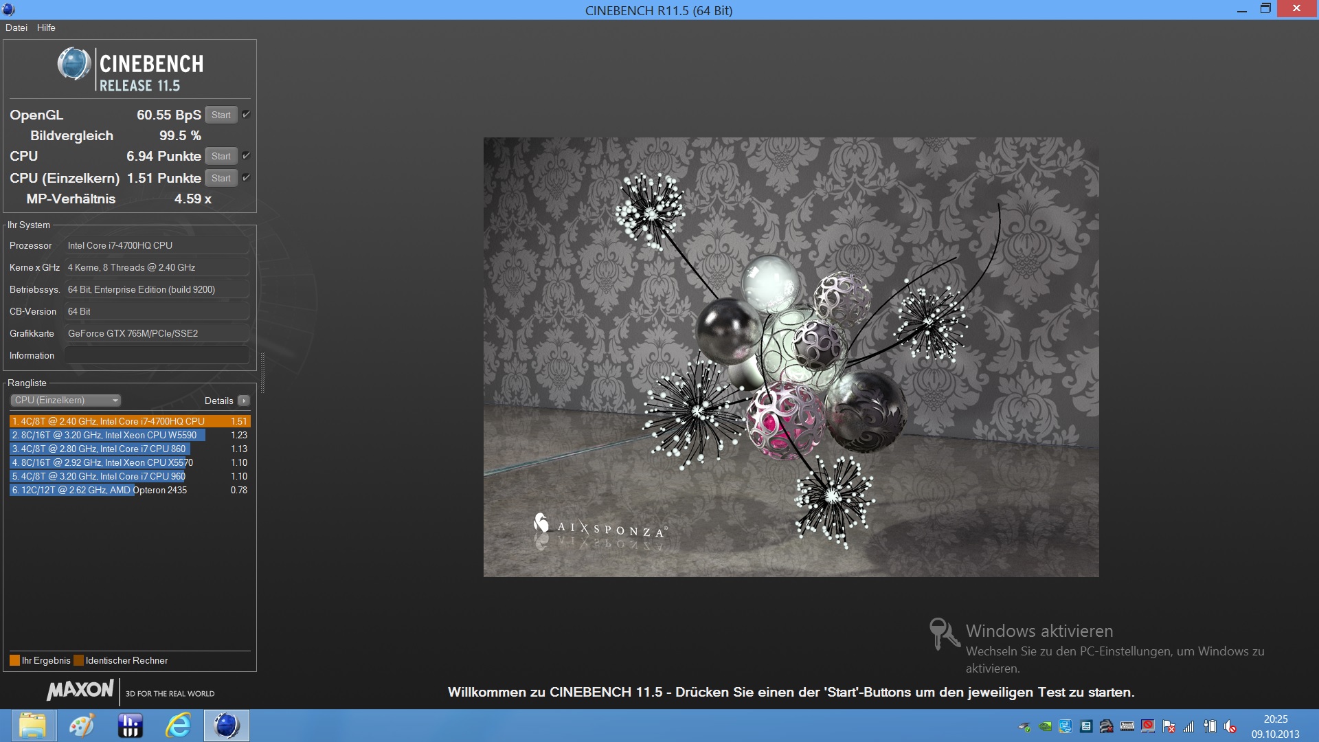Toggle the CPU test checkbox

(x=246, y=156)
